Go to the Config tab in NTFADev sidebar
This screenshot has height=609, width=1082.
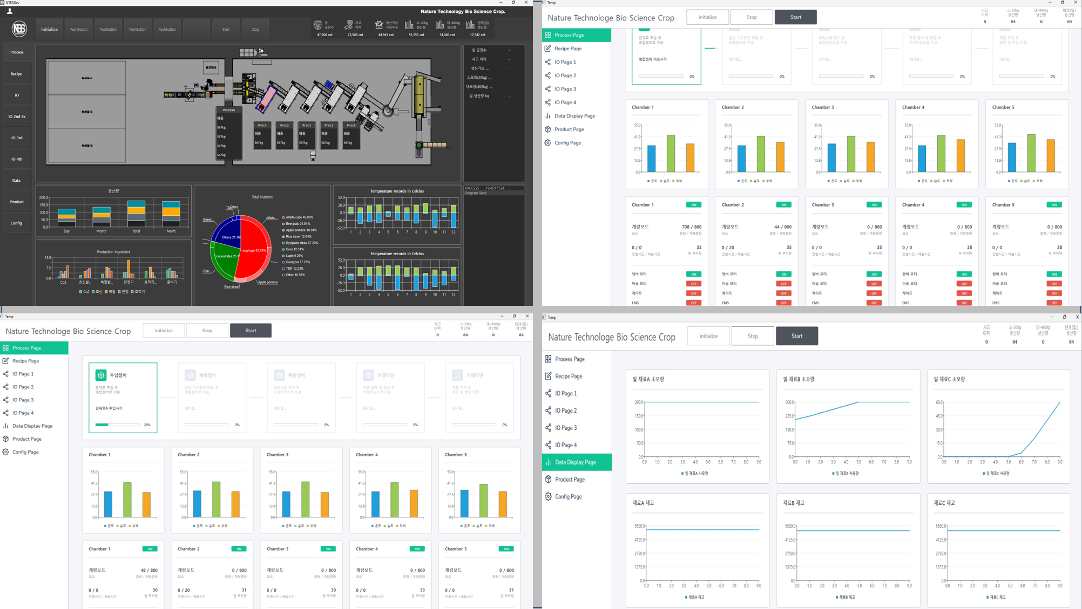[17, 223]
